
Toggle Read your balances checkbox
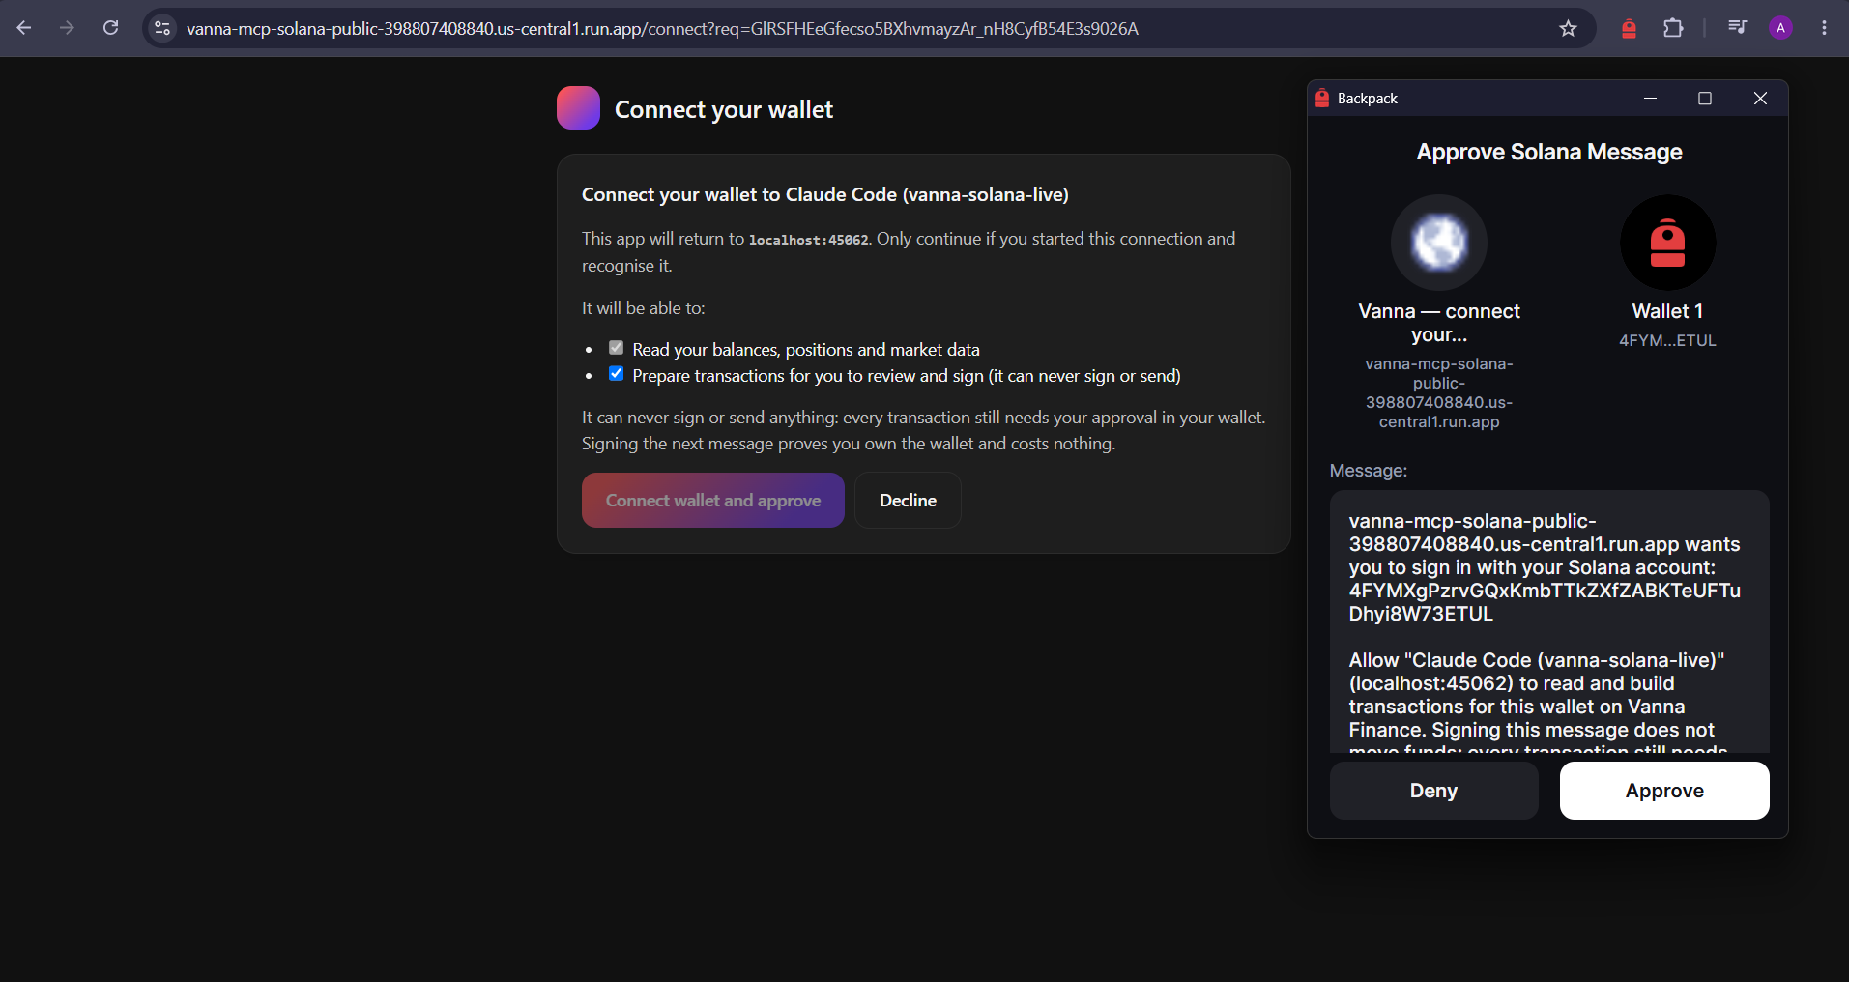pyautogui.click(x=616, y=348)
